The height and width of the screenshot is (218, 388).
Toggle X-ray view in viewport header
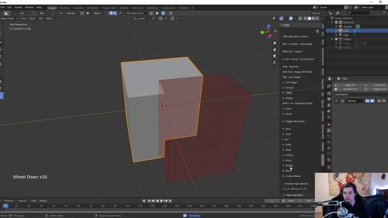300,18
